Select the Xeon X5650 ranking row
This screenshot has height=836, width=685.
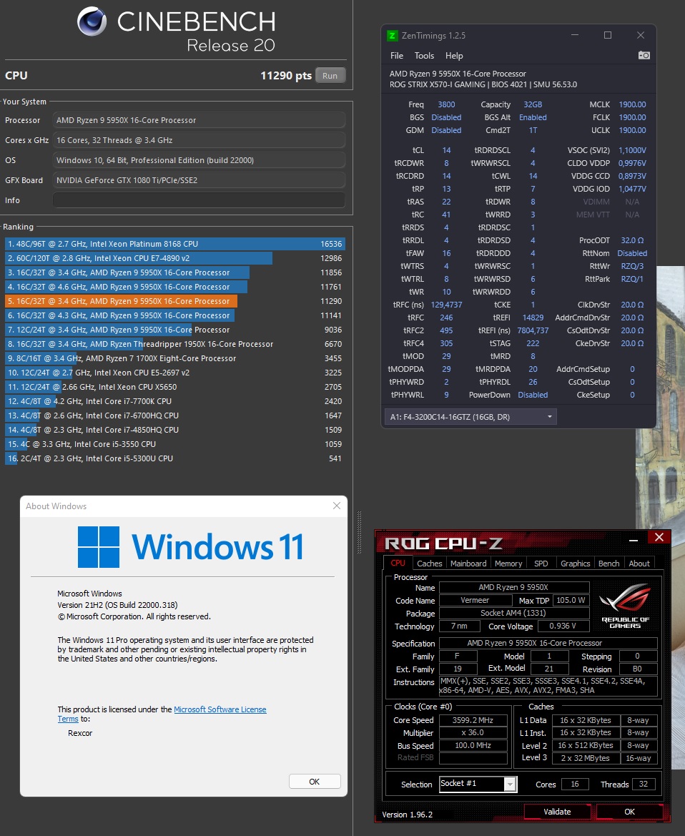pos(175,387)
